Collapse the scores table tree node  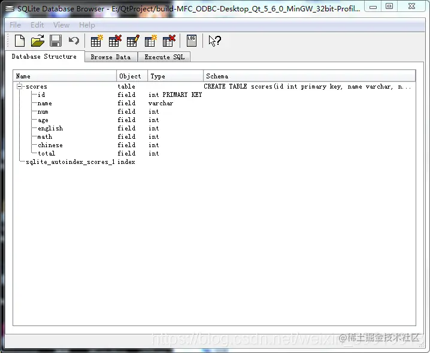(20, 86)
